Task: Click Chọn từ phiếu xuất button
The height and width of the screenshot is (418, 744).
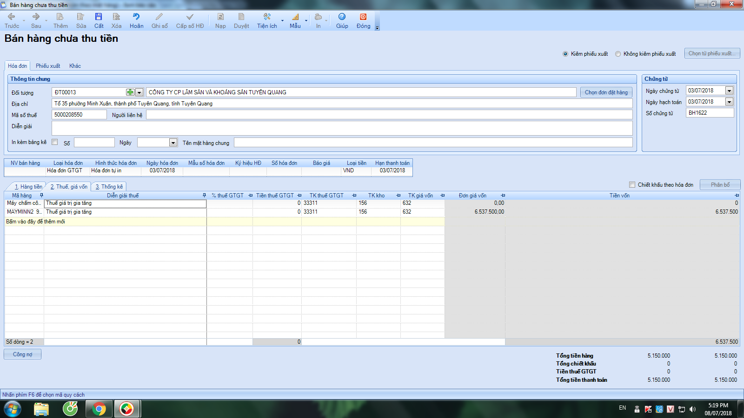Action: (x=712, y=53)
